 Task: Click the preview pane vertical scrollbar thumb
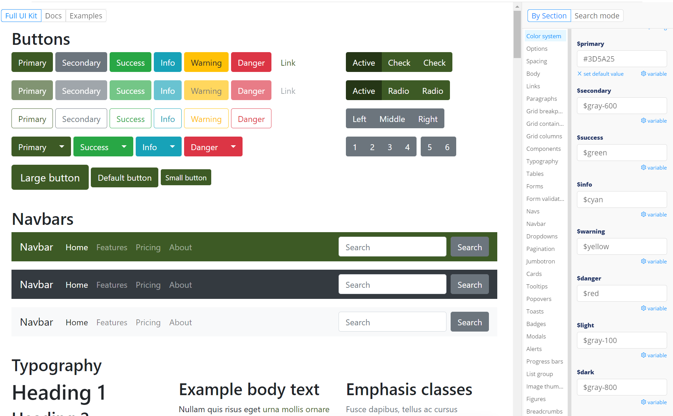click(x=517, y=34)
